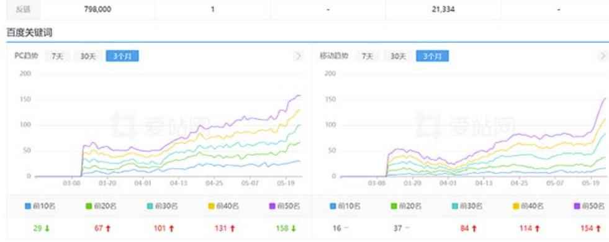Click the 798,000 value in top row
609x242 pixels.
pyautogui.click(x=97, y=9)
